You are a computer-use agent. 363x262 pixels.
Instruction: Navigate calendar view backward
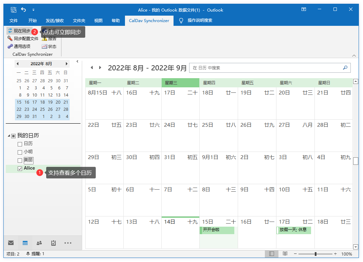coord(92,67)
